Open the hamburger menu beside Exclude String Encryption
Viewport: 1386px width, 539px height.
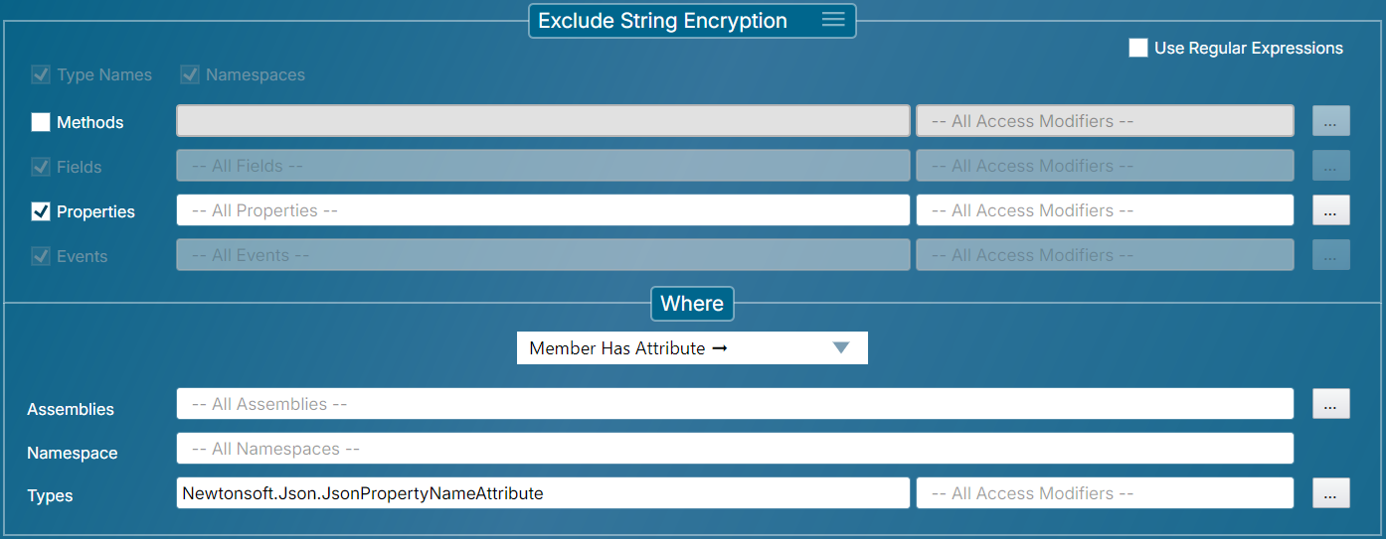(832, 20)
